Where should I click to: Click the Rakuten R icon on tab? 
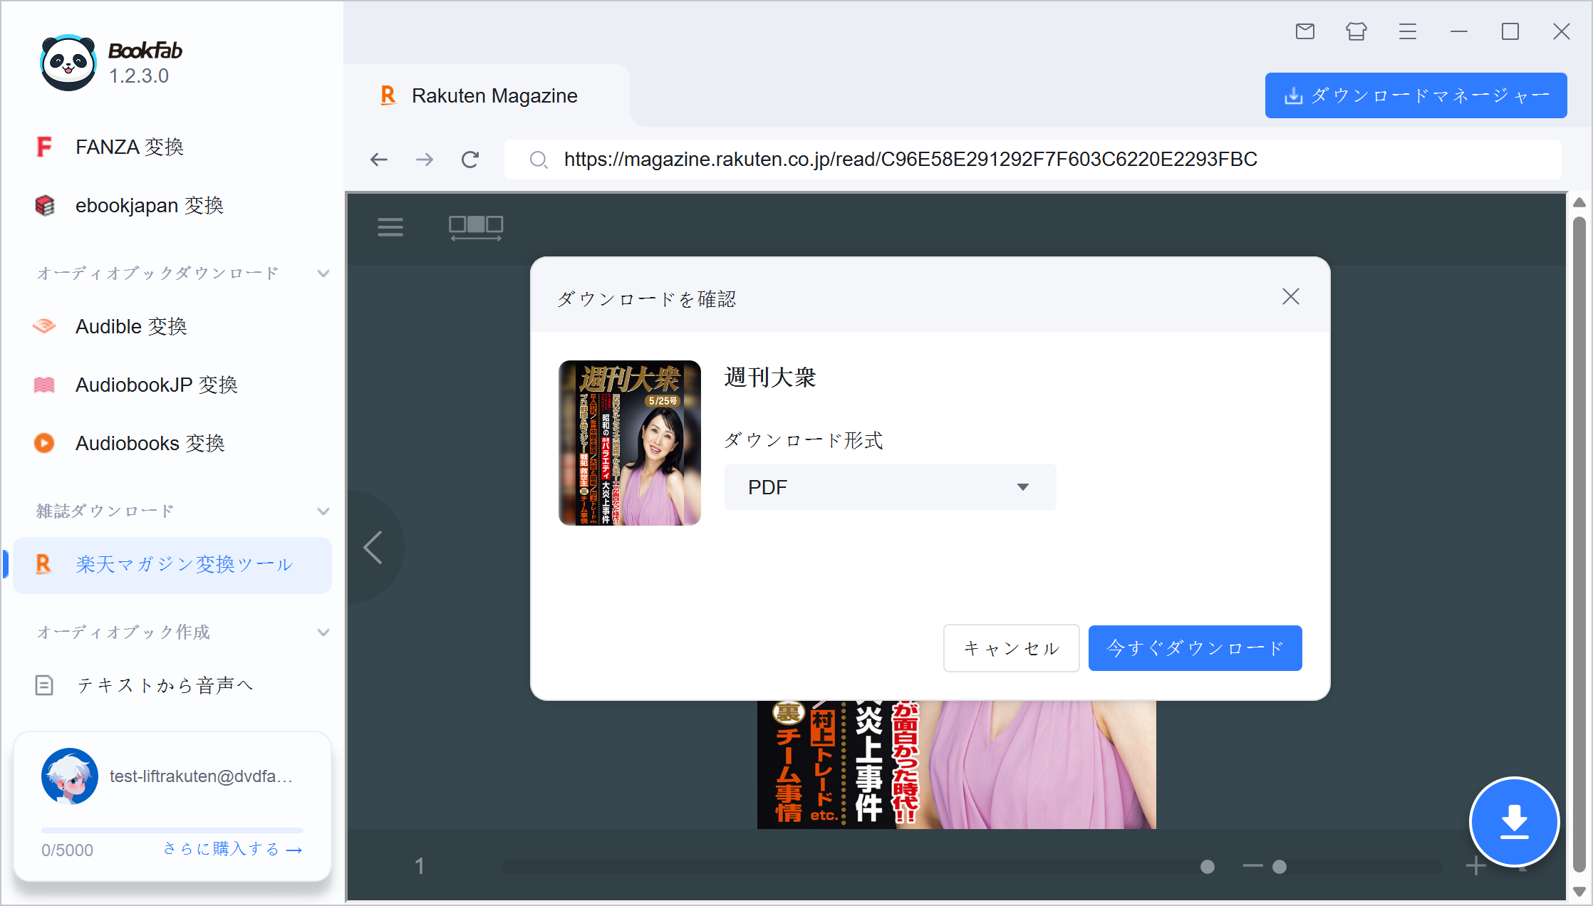388,95
